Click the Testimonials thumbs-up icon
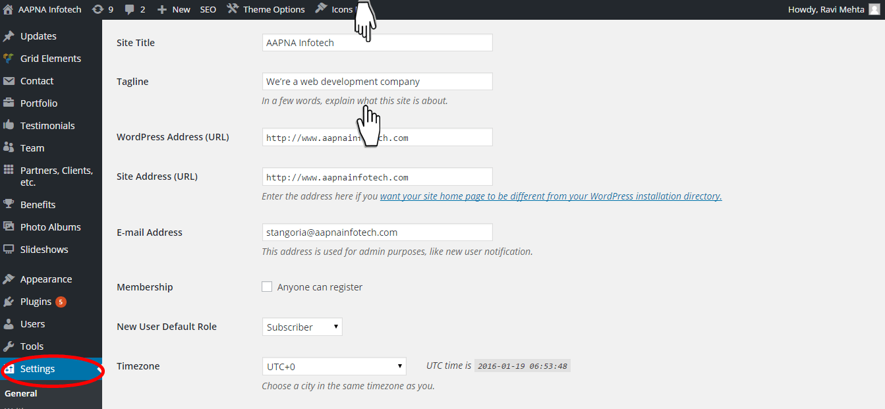 pos(9,125)
